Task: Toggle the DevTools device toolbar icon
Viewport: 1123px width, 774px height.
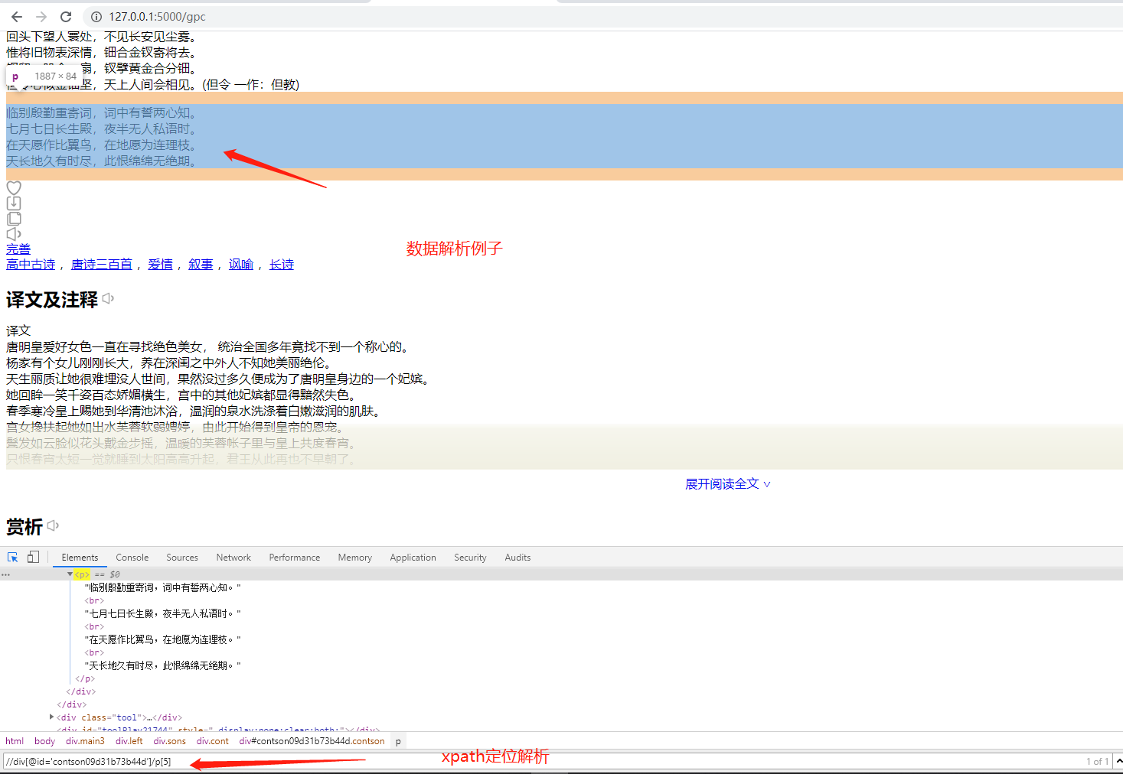Action: tap(33, 558)
